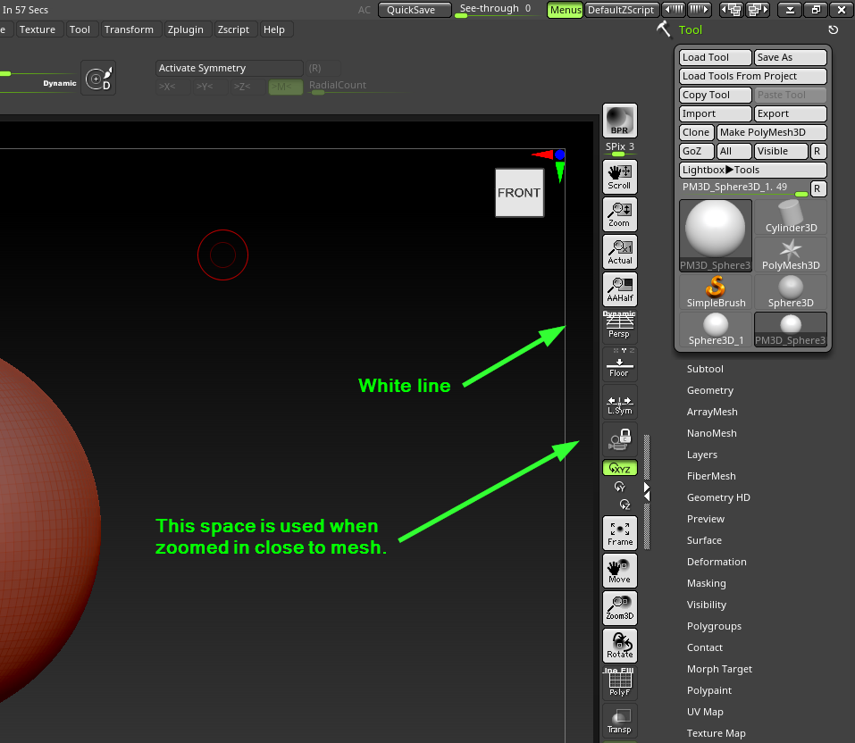The width and height of the screenshot is (855, 743).
Task: Expand the Geometry section
Action: (710, 390)
